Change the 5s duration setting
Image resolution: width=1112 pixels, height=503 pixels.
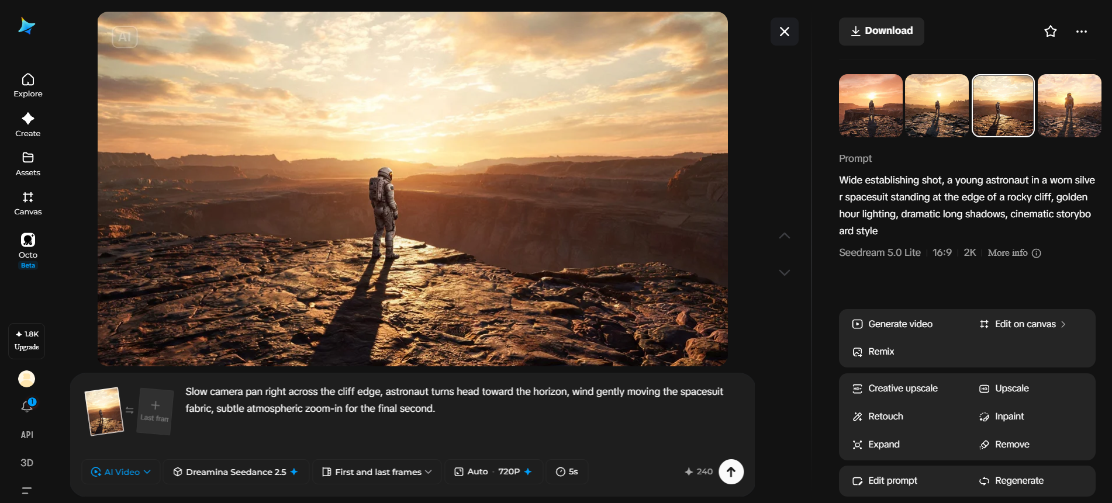567,472
